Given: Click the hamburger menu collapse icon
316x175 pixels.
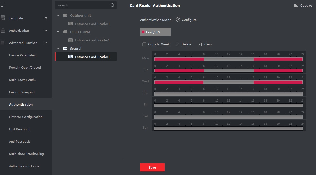Looking at the screenshot, I should tap(3, 5).
